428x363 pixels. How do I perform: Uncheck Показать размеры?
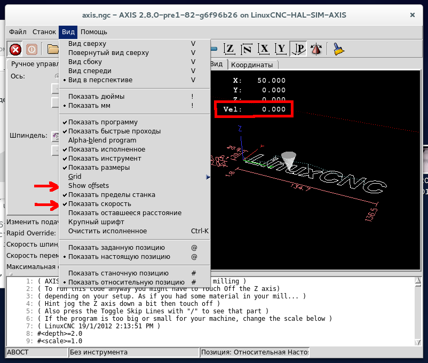click(135, 168)
